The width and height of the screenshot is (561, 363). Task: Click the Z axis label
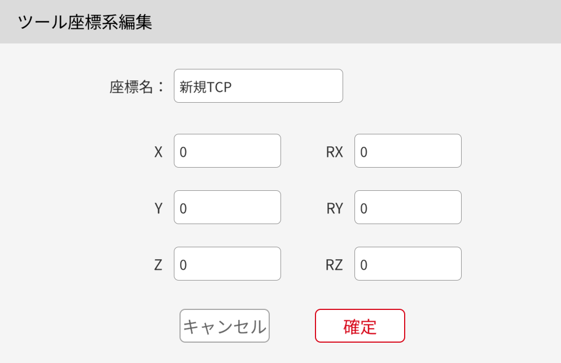tap(158, 265)
